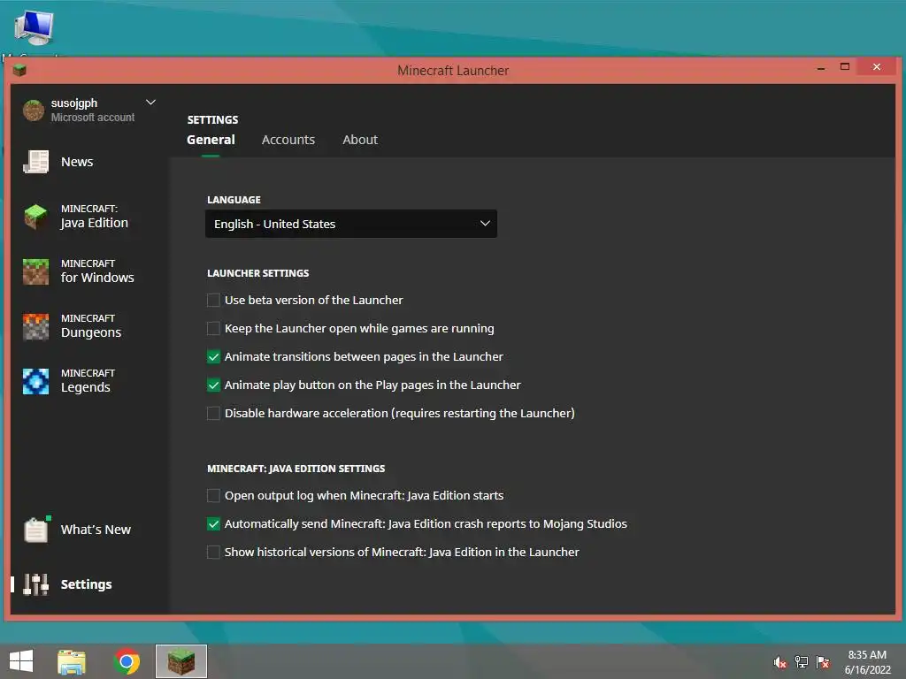
Task: Click the Settings sliders icon in the sidebar
Action: [35, 584]
